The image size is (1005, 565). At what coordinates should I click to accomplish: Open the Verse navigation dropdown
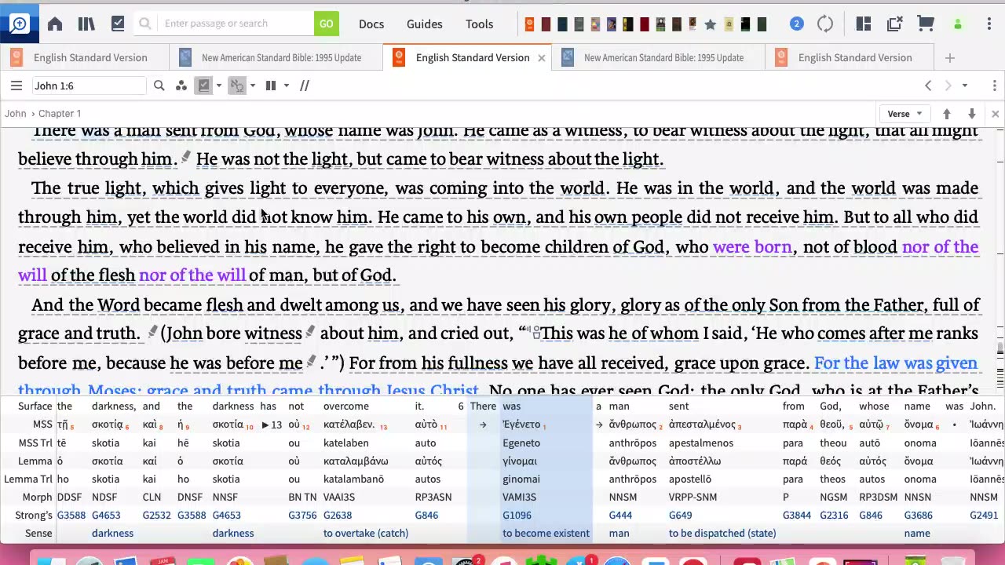click(x=904, y=114)
